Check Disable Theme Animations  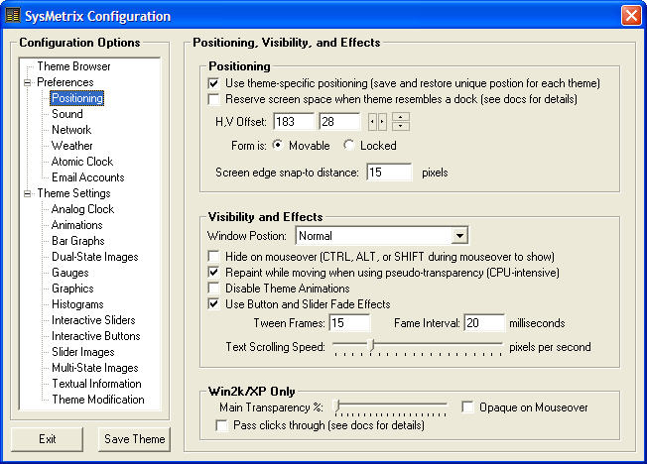pos(213,289)
